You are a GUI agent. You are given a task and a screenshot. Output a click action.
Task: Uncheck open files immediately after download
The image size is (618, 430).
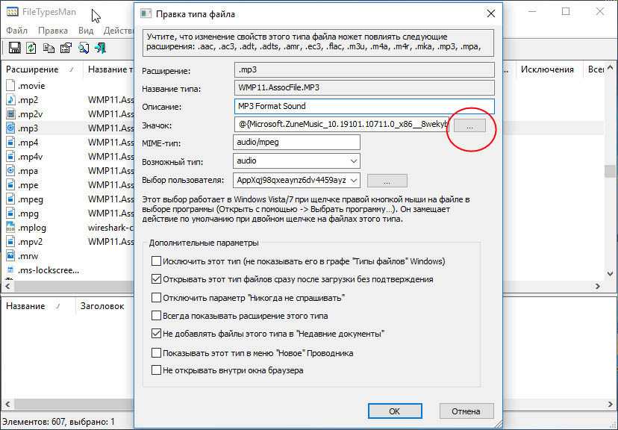156,279
